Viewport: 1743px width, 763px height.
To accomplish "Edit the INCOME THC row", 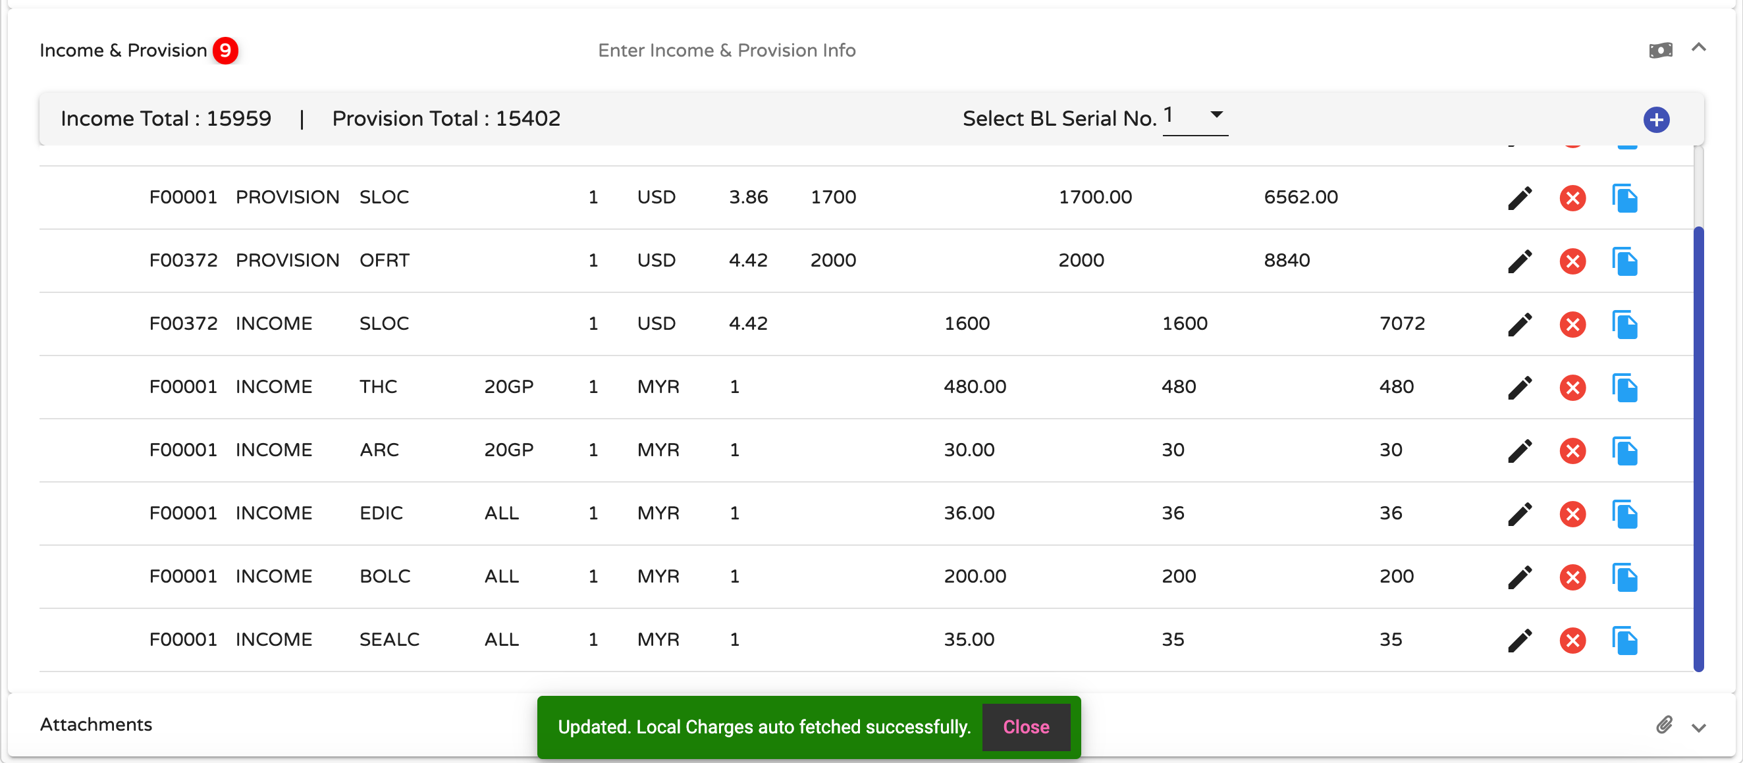I will pos(1520,388).
